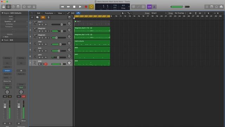
Task: Click the vertical auto zoom button
Action: pos(195,13)
